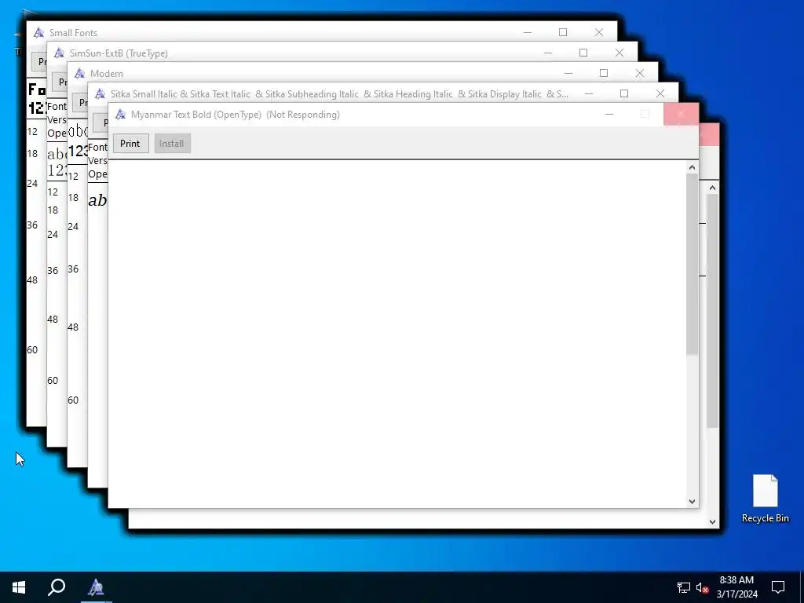The height and width of the screenshot is (603, 804).
Task: Click Font Viewer taskbar icon
Action: [96, 587]
